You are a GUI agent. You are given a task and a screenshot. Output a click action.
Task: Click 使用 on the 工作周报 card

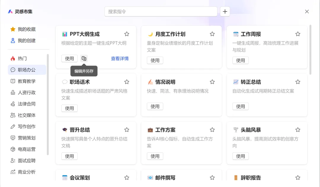click(x=240, y=60)
